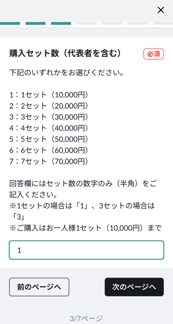Click the 購入セット数（代表者を含む） heading

[x=65, y=53]
